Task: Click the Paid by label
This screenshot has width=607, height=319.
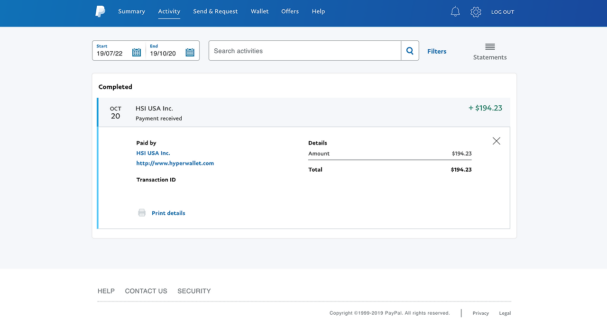Action: point(147,143)
